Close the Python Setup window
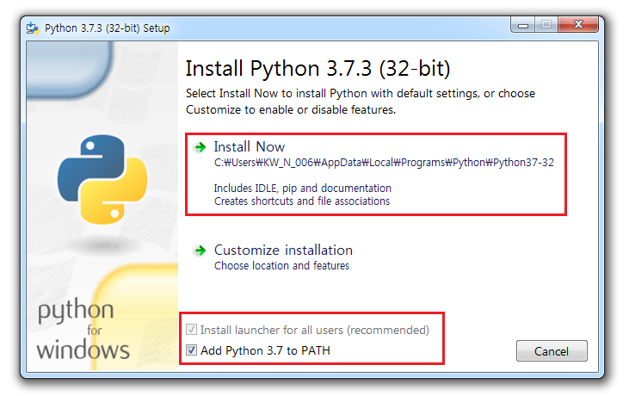 pyautogui.click(x=578, y=24)
